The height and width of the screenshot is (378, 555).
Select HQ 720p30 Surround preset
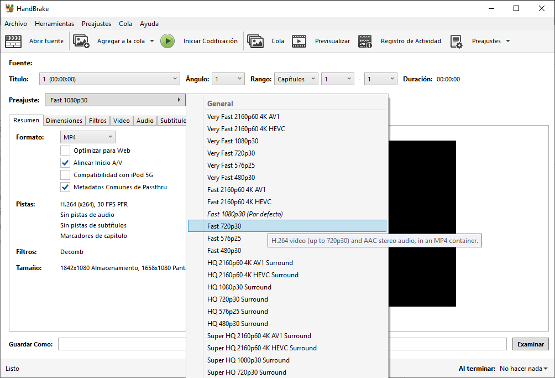pos(287,299)
